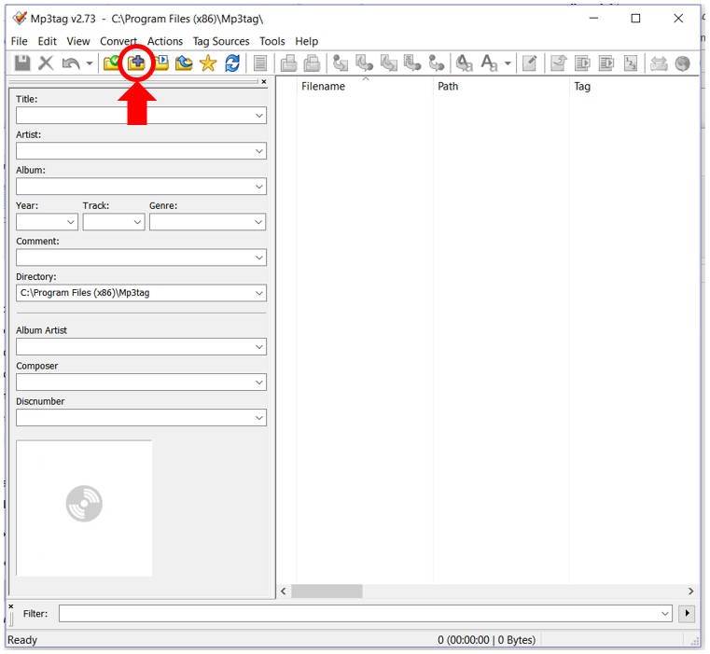
Task: Open the View menu
Action: click(x=77, y=41)
